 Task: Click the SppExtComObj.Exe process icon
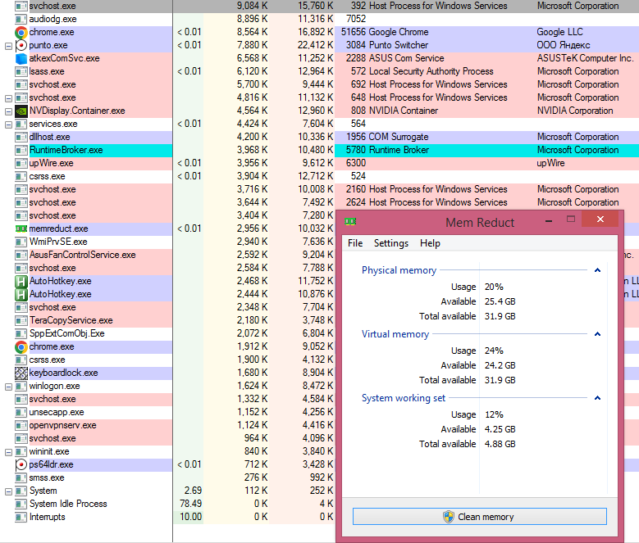[21, 334]
